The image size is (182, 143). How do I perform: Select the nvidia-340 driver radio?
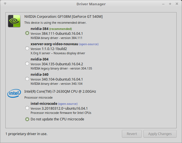(27, 79)
